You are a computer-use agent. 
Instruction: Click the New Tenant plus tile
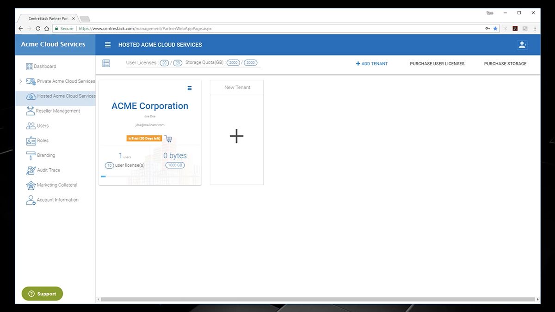pos(236,136)
